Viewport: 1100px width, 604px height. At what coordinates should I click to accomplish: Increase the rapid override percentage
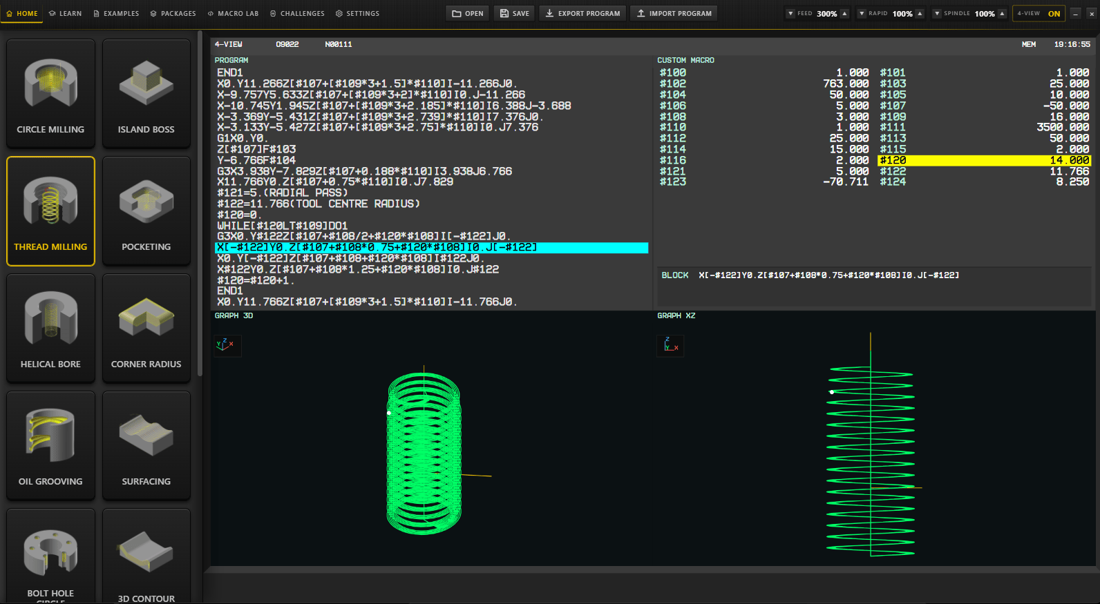click(x=920, y=13)
